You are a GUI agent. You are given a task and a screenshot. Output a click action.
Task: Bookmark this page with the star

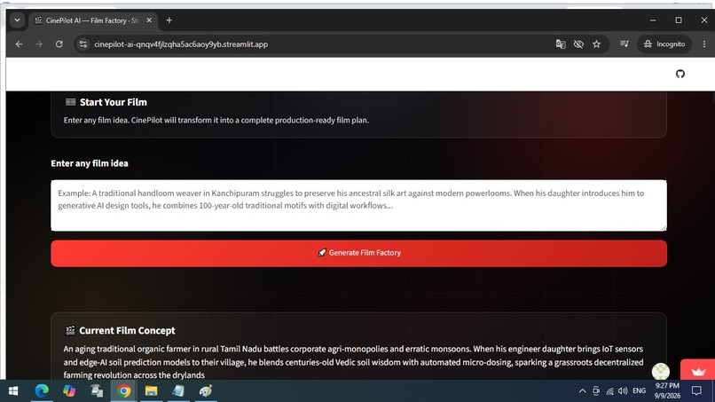click(596, 44)
